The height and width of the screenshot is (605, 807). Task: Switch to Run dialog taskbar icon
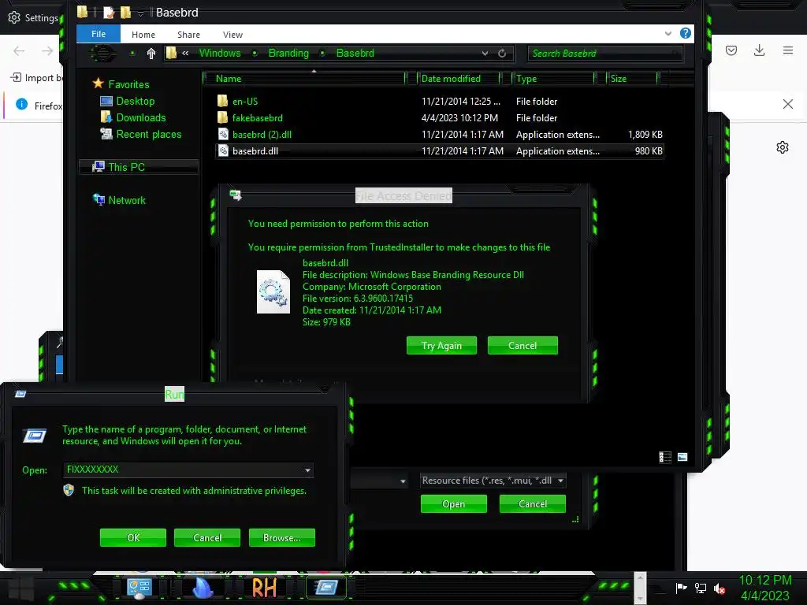(325, 588)
